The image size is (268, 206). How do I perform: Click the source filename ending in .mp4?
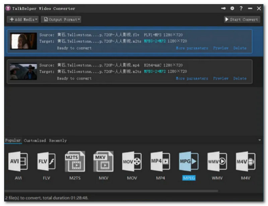(98, 65)
